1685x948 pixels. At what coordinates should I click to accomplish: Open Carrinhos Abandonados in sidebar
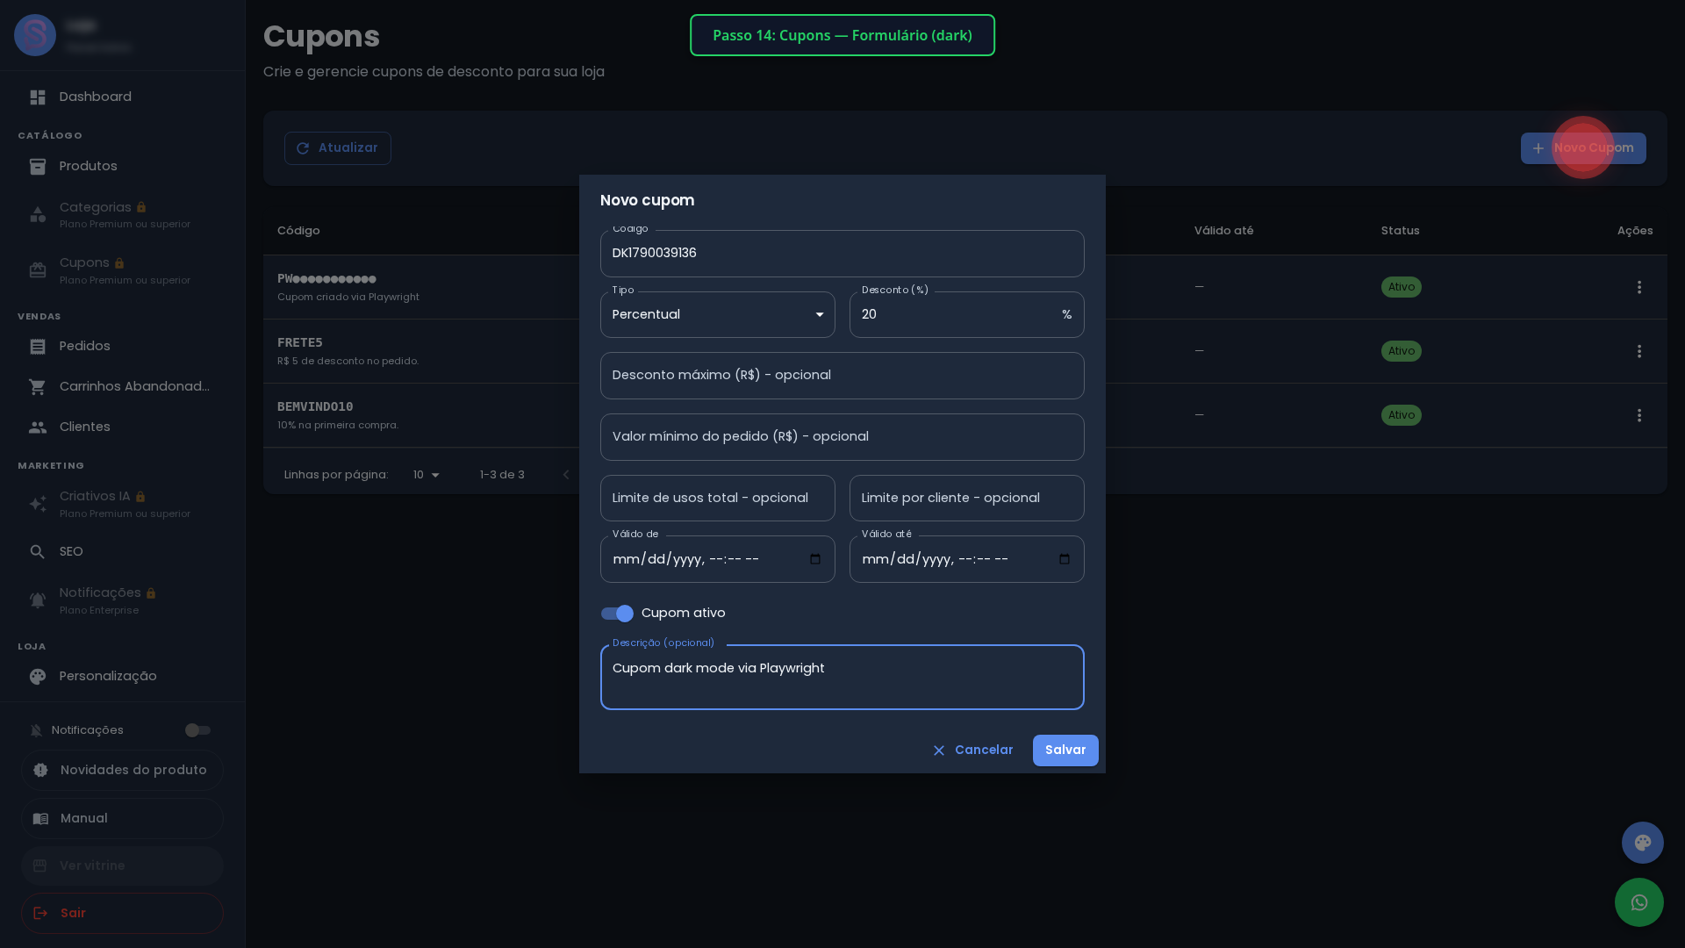(122, 387)
